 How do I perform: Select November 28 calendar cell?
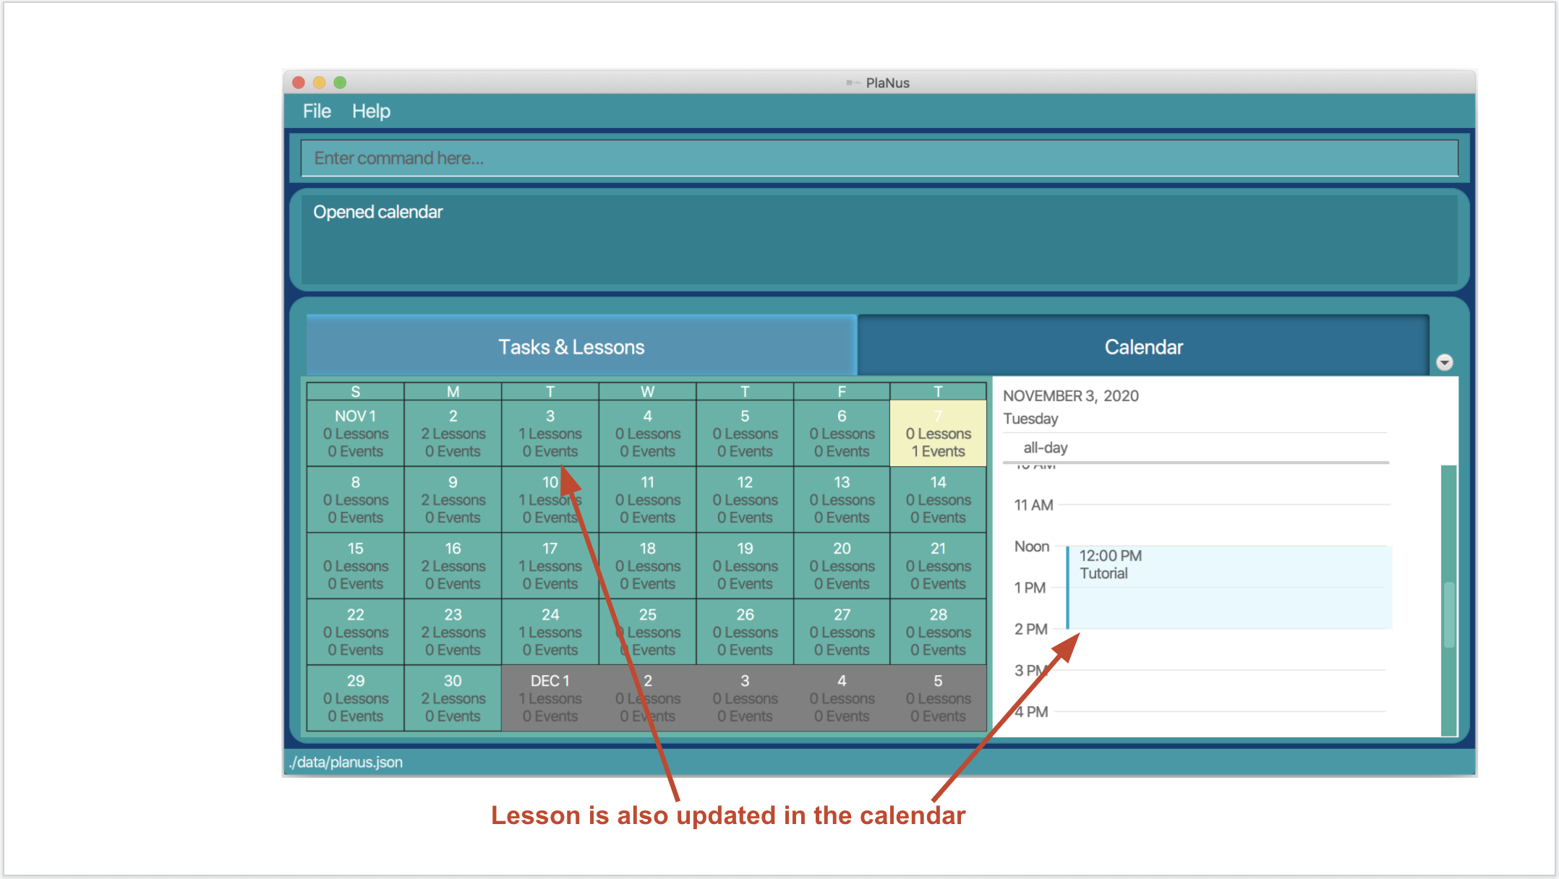click(939, 632)
